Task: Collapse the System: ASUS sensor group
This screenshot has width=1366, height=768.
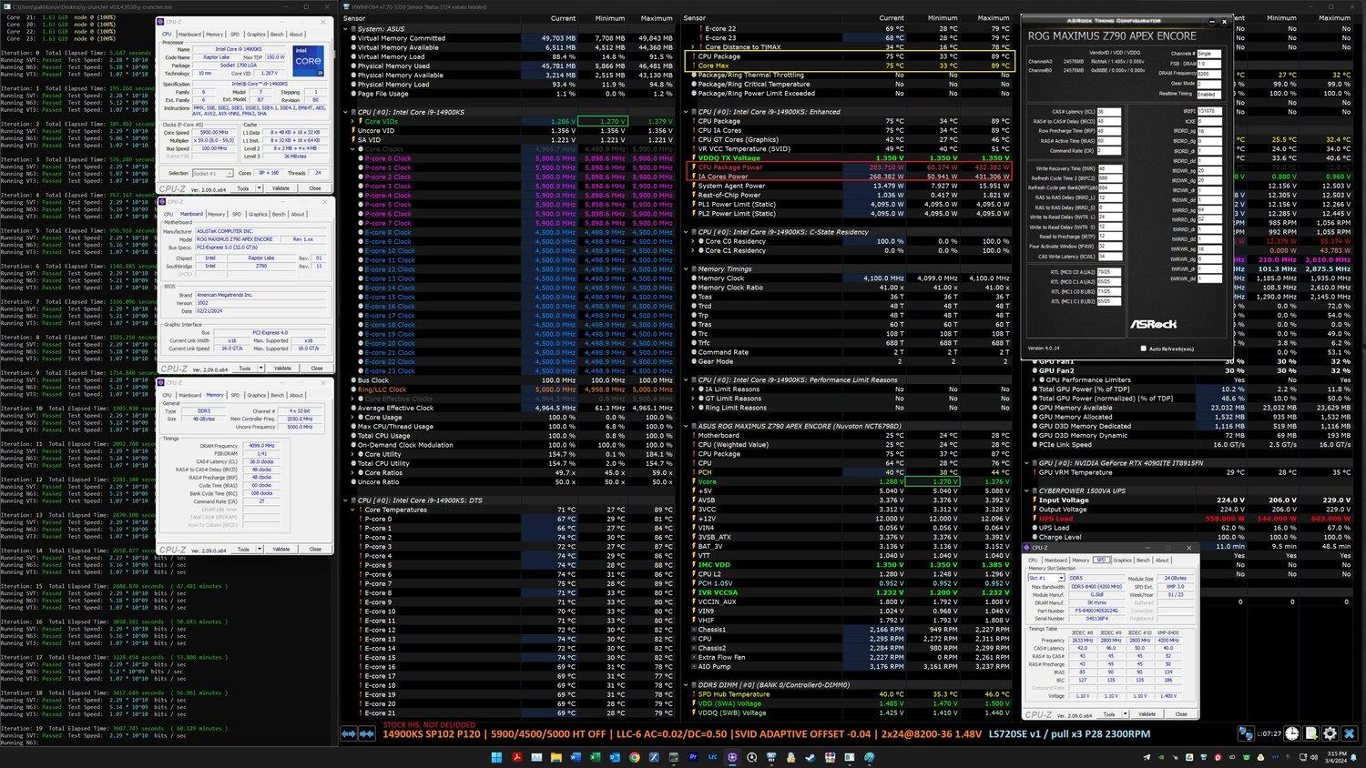Action: (x=347, y=28)
